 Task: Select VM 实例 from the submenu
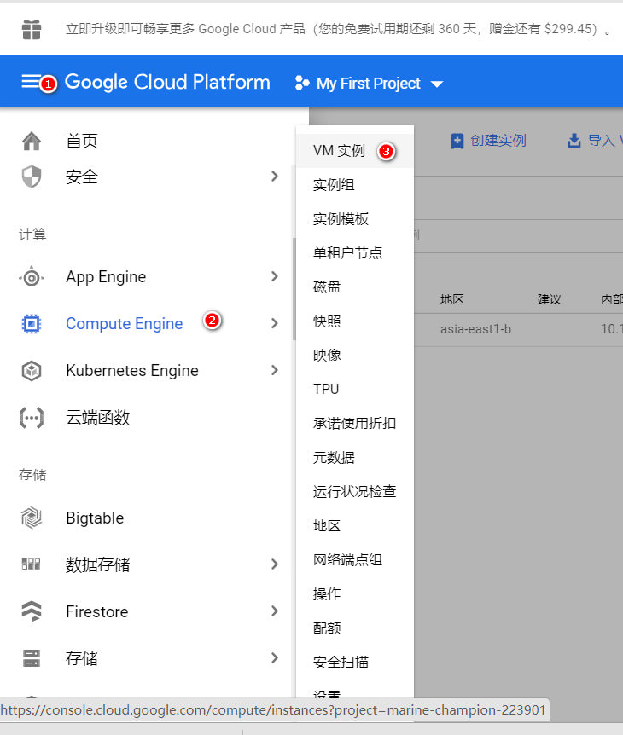pos(355,151)
